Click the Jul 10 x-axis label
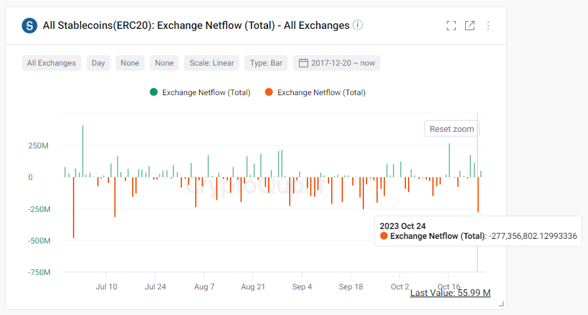 (x=106, y=287)
